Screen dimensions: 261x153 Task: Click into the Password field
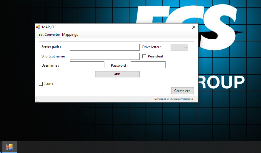tap(148, 65)
